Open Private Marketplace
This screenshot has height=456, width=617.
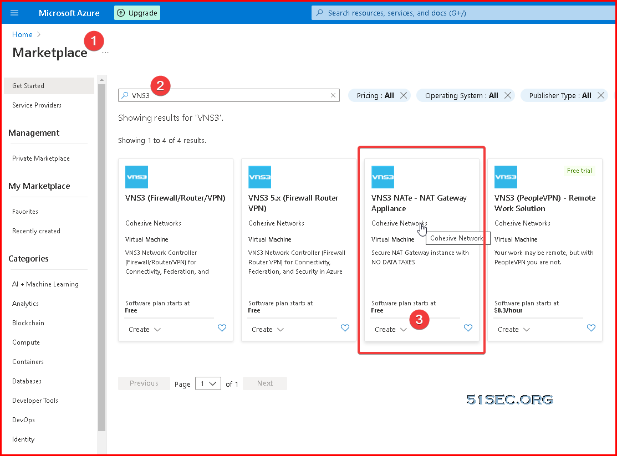click(x=41, y=158)
